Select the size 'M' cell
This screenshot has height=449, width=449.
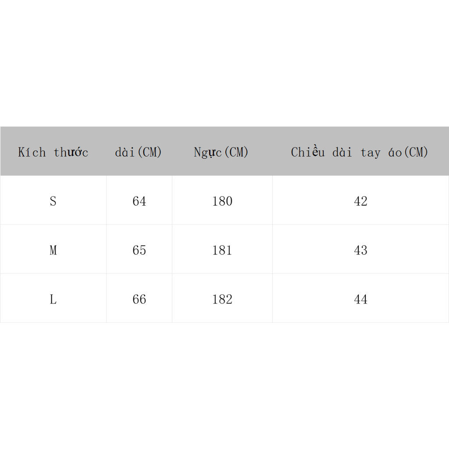(x=53, y=250)
